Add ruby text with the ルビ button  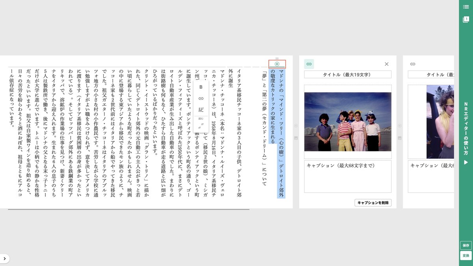201,109
